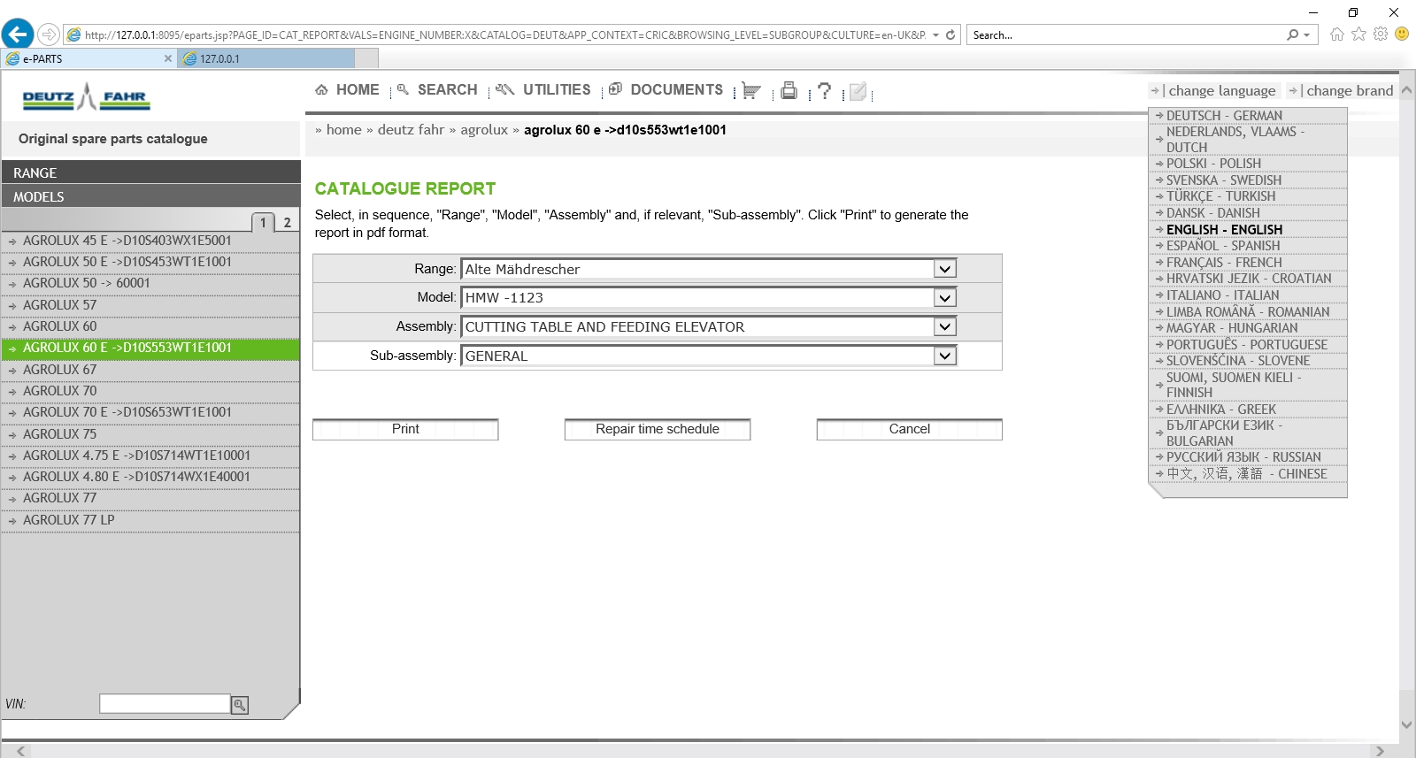Open the Assembly dropdown
This screenshot has height=758, width=1416.
945,326
